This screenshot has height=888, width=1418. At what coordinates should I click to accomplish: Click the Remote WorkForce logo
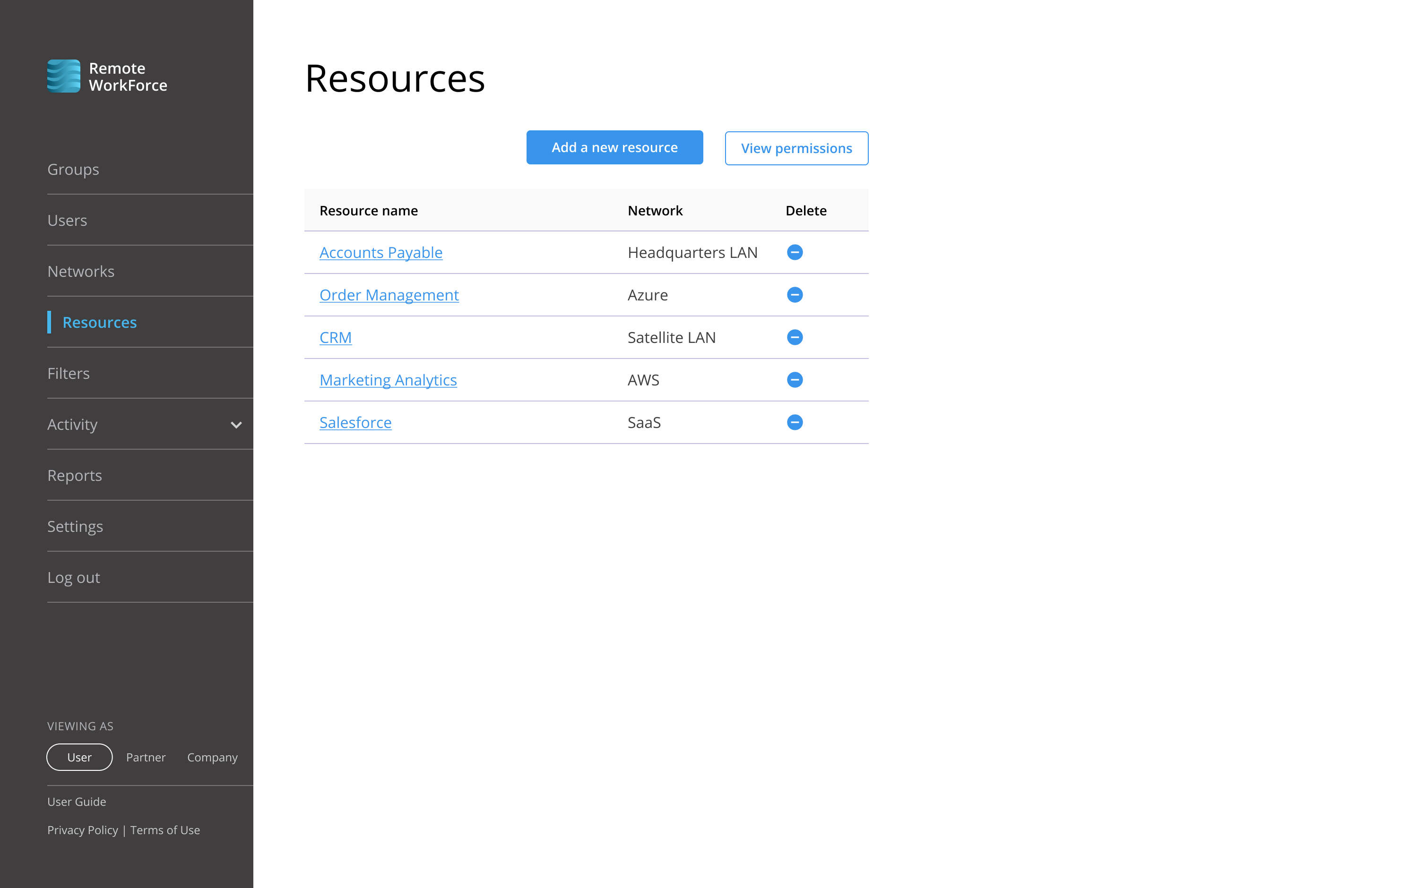point(107,77)
